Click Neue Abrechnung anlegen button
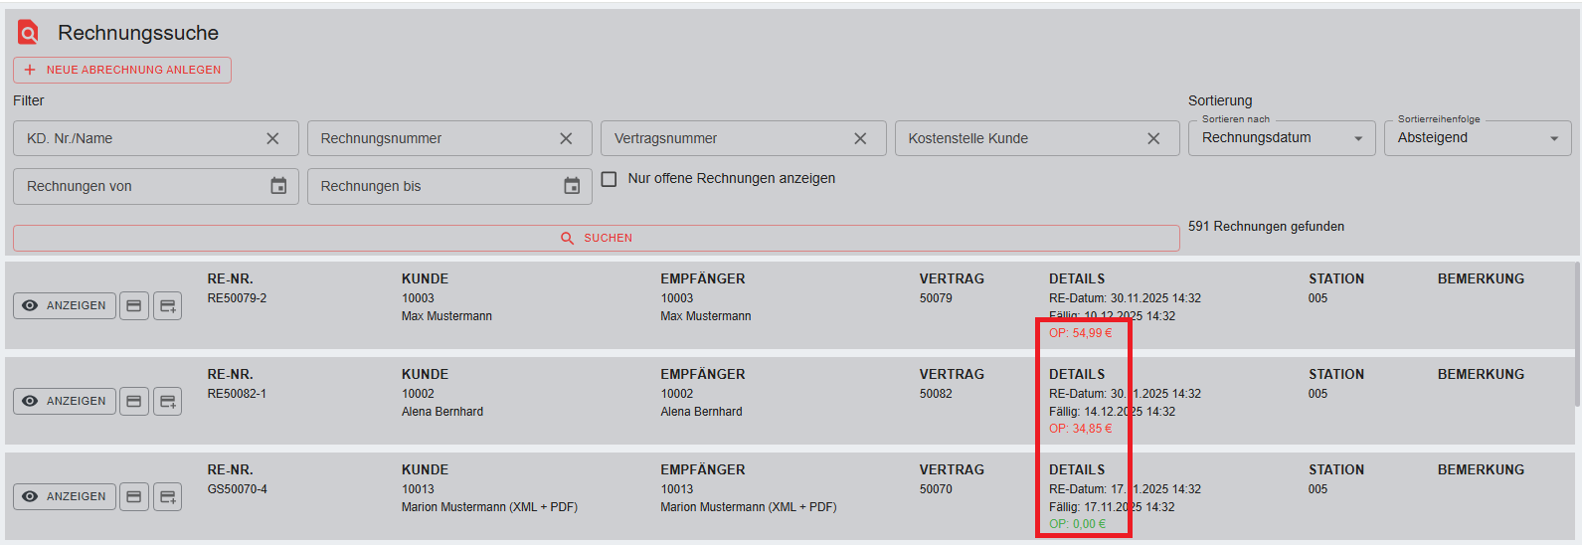 [122, 70]
